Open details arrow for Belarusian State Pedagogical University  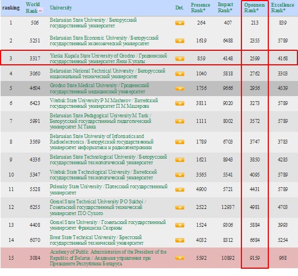pos(180,121)
